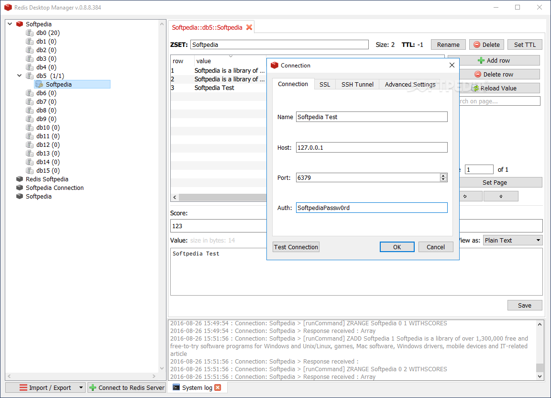Image resolution: width=551 pixels, height=398 pixels.
Task: Close the Connection dialog with the X
Action: click(452, 65)
